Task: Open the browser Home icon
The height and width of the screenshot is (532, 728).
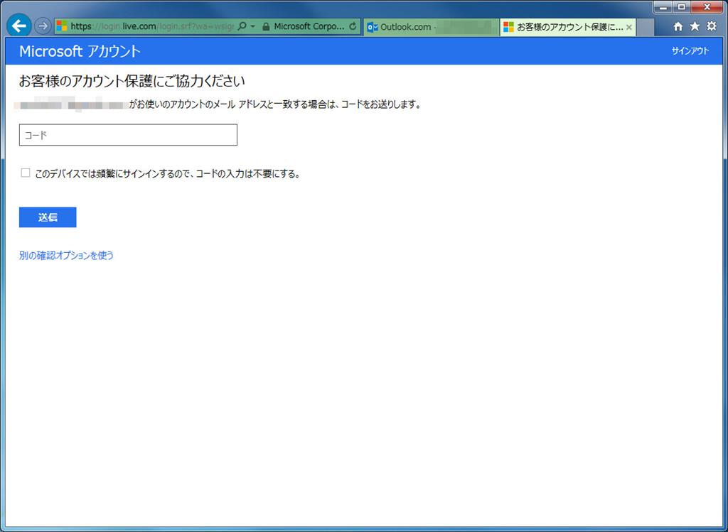Action: [678, 26]
